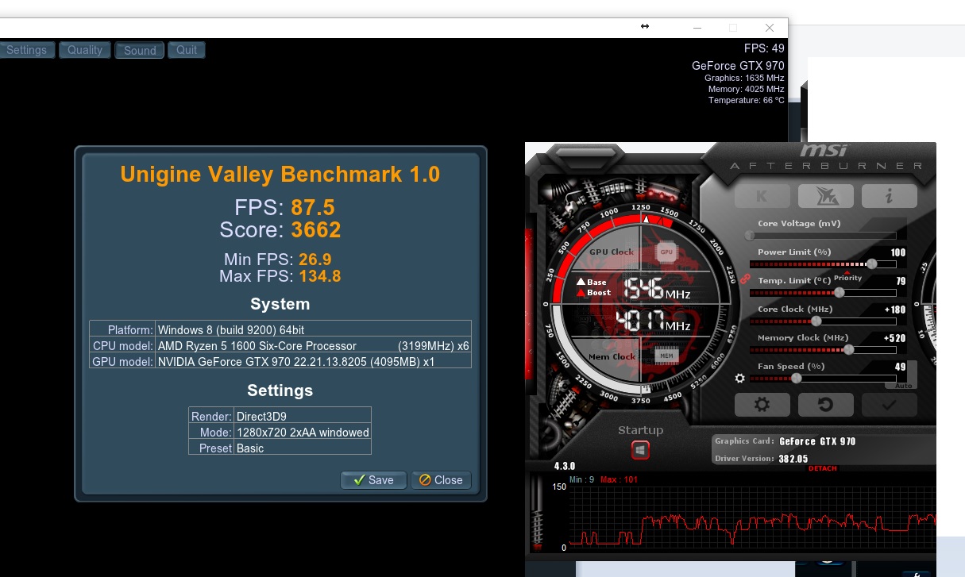
Task: Open fan settings gear beside Fan Speed
Action: tap(740, 379)
